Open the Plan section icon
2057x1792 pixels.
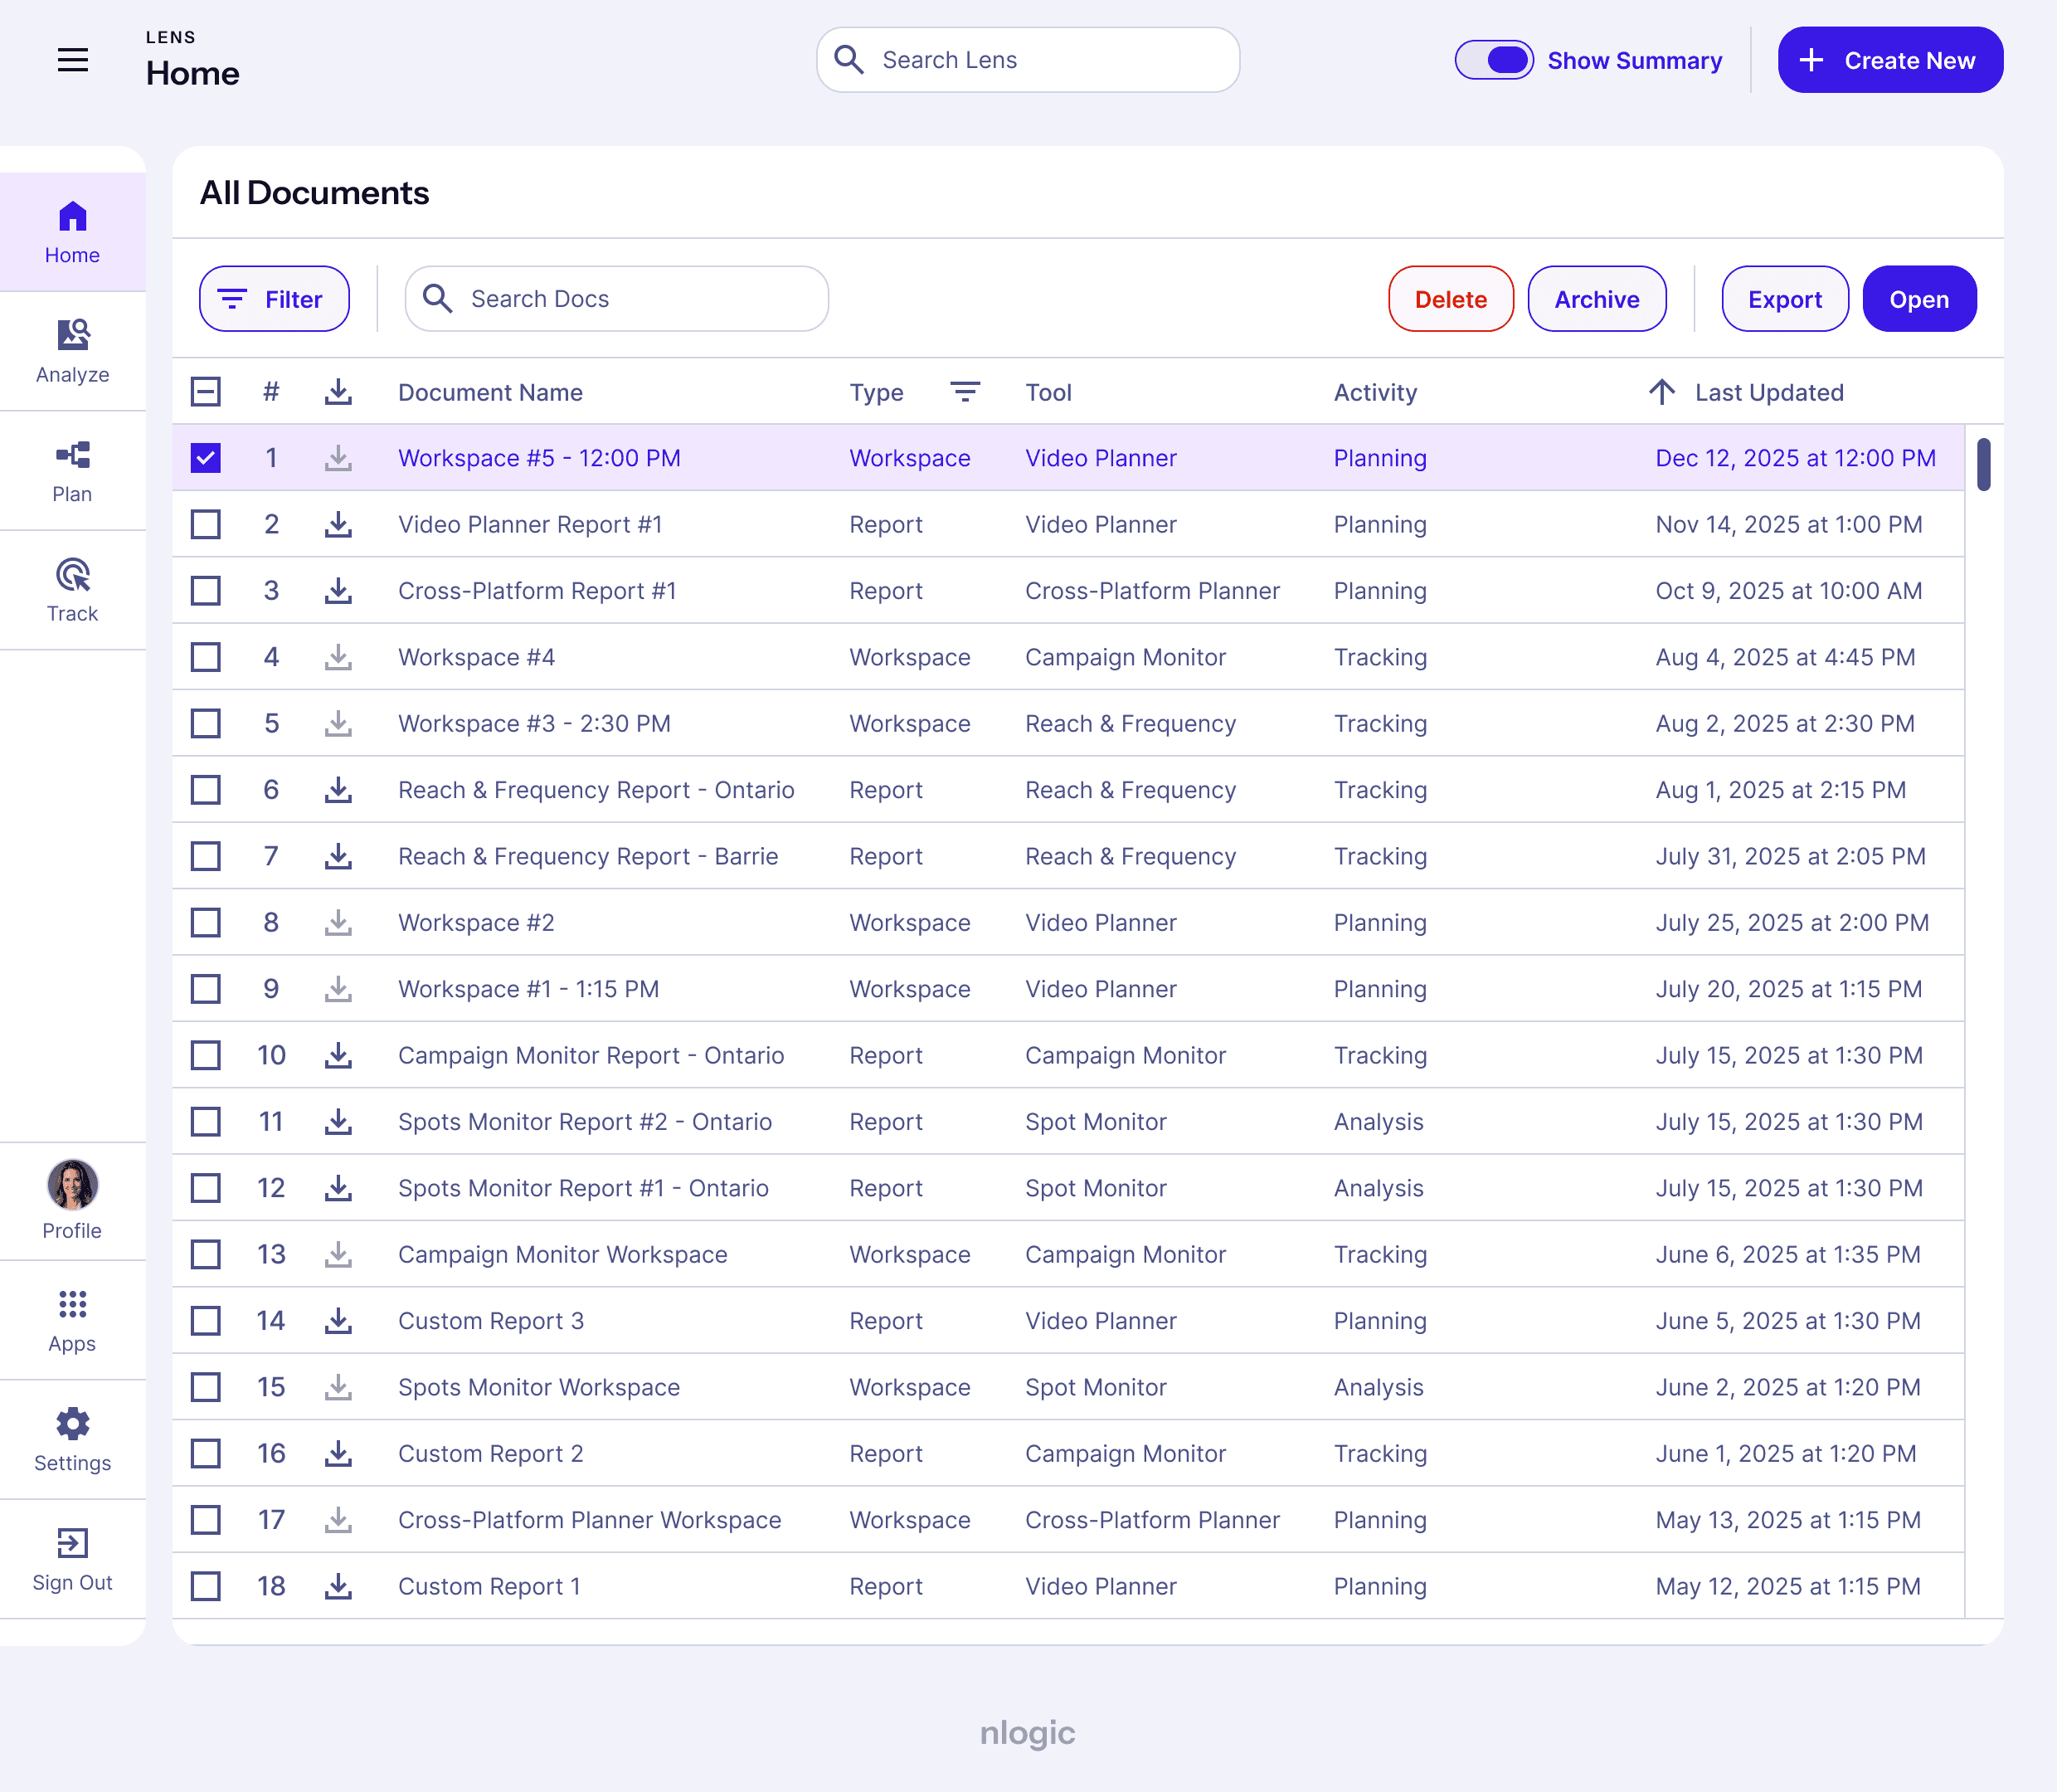[72, 456]
